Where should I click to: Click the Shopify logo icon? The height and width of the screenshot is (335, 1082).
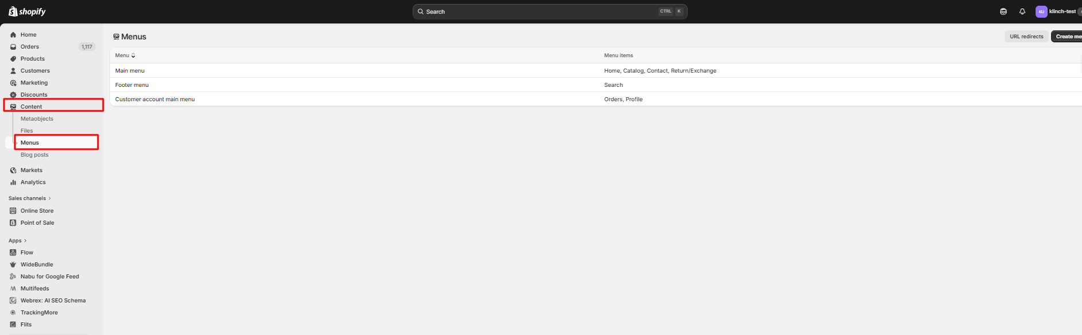(x=13, y=11)
